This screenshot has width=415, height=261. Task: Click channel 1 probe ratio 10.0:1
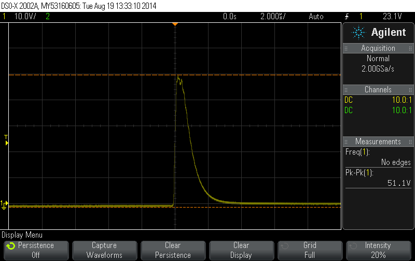[x=402, y=100]
